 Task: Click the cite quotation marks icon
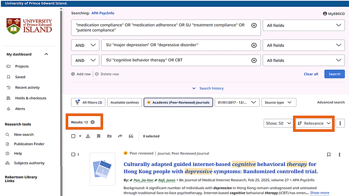pyautogui.click(x=131, y=136)
